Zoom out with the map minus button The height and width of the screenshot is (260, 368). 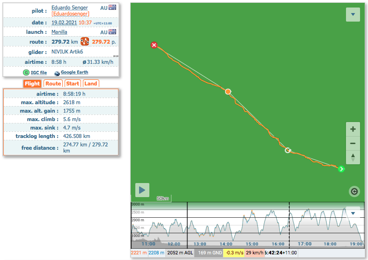click(x=353, y=143)
